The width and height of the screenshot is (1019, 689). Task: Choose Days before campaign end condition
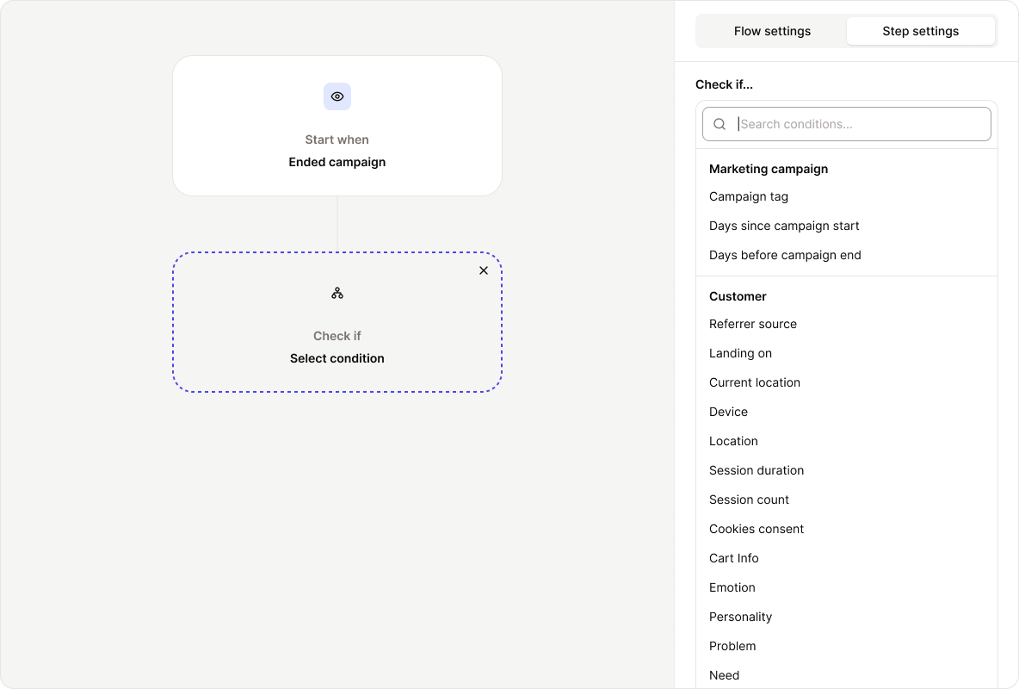coord(785,255)
